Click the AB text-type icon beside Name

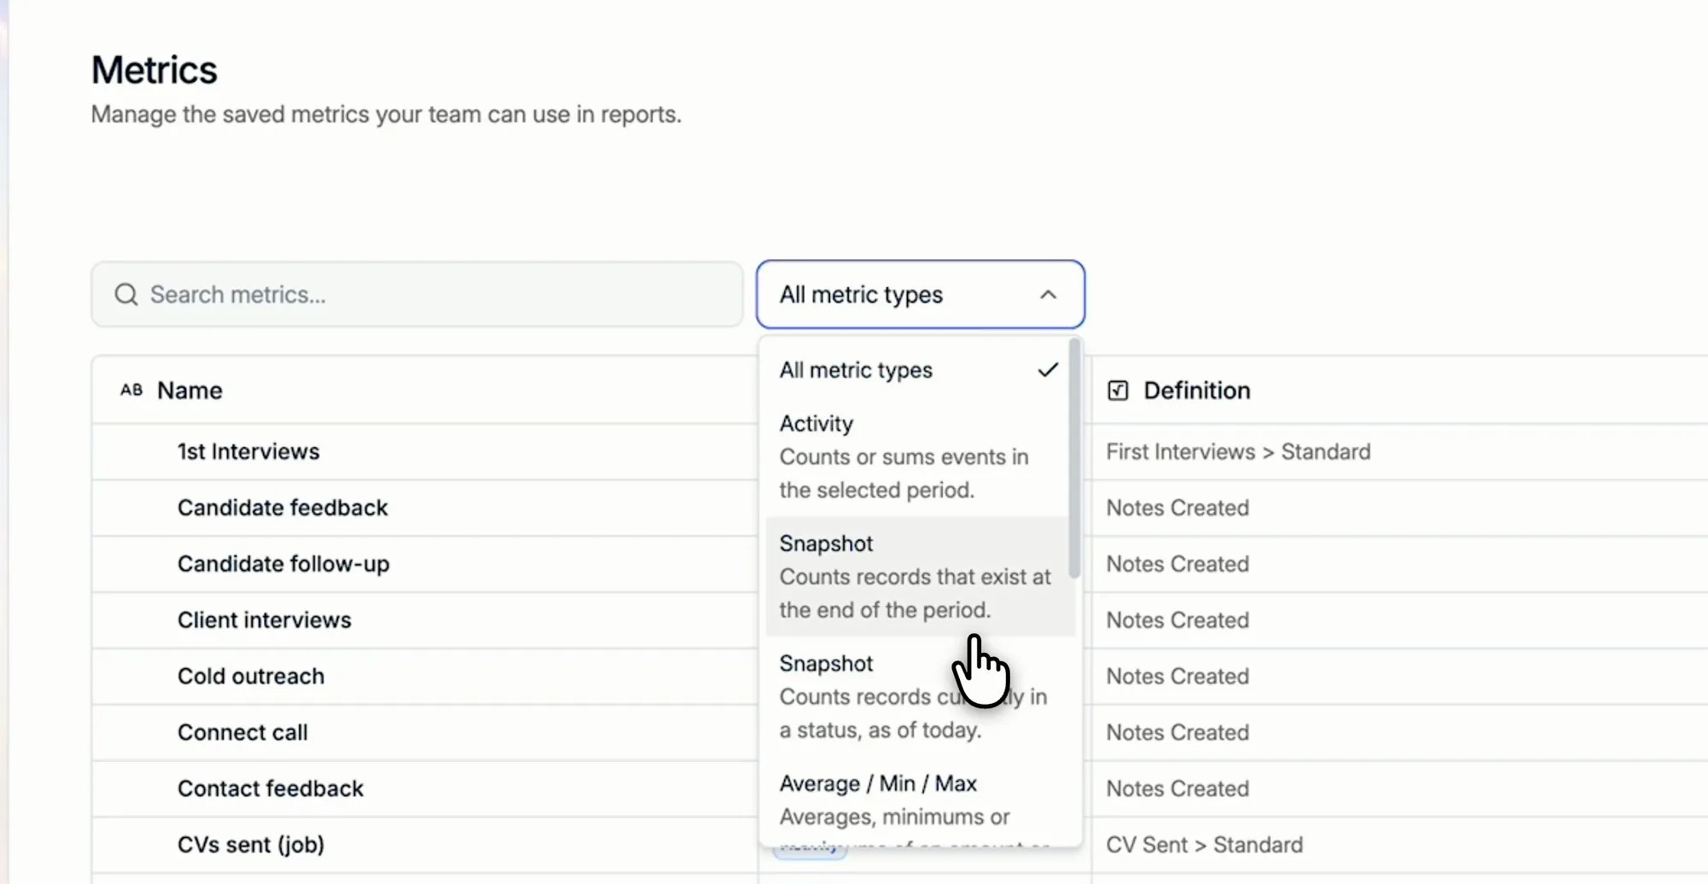coord(132,390)
